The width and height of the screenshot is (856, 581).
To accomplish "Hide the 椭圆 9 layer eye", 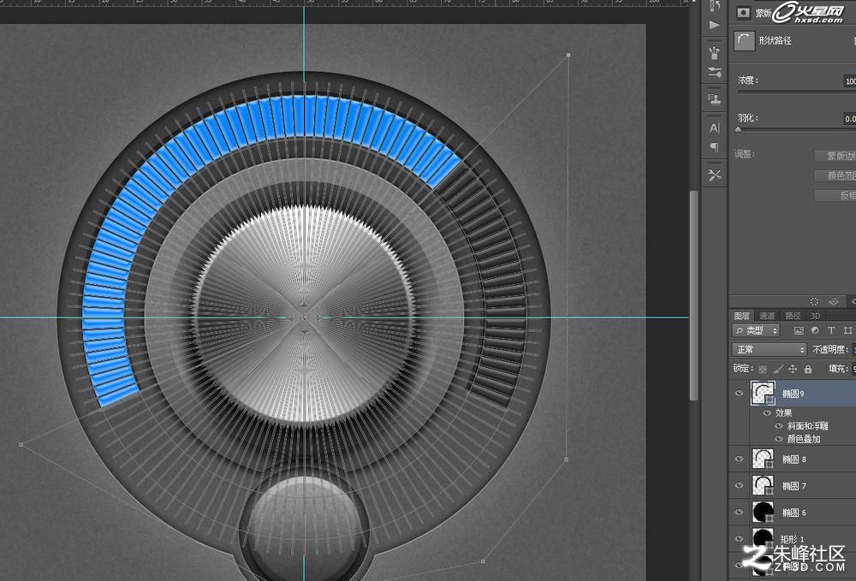I will [740, 394].
